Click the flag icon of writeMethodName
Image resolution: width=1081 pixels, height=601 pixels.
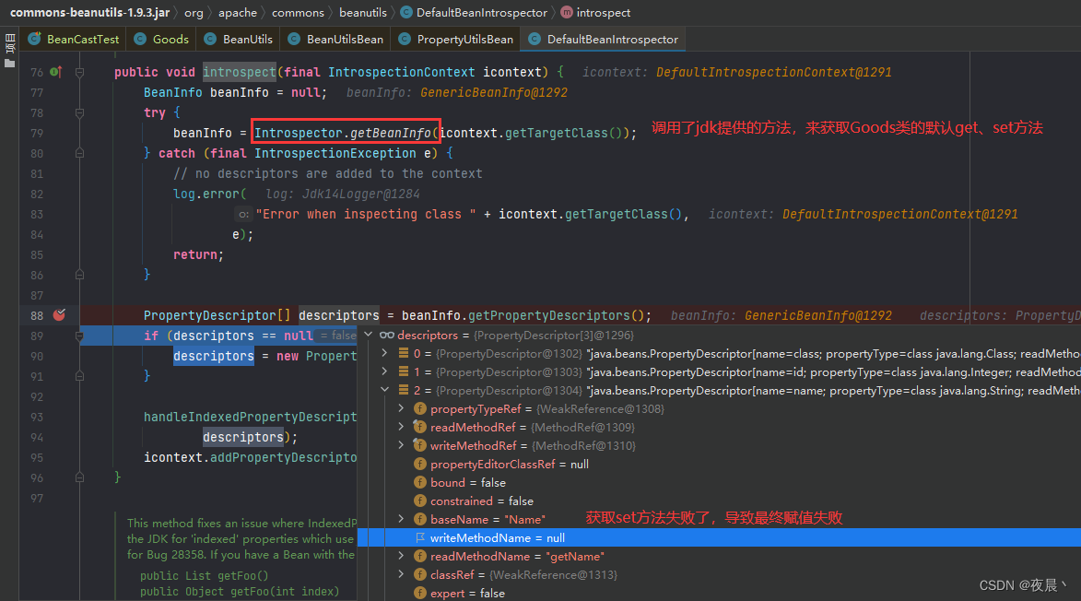[x=420, y=537]
